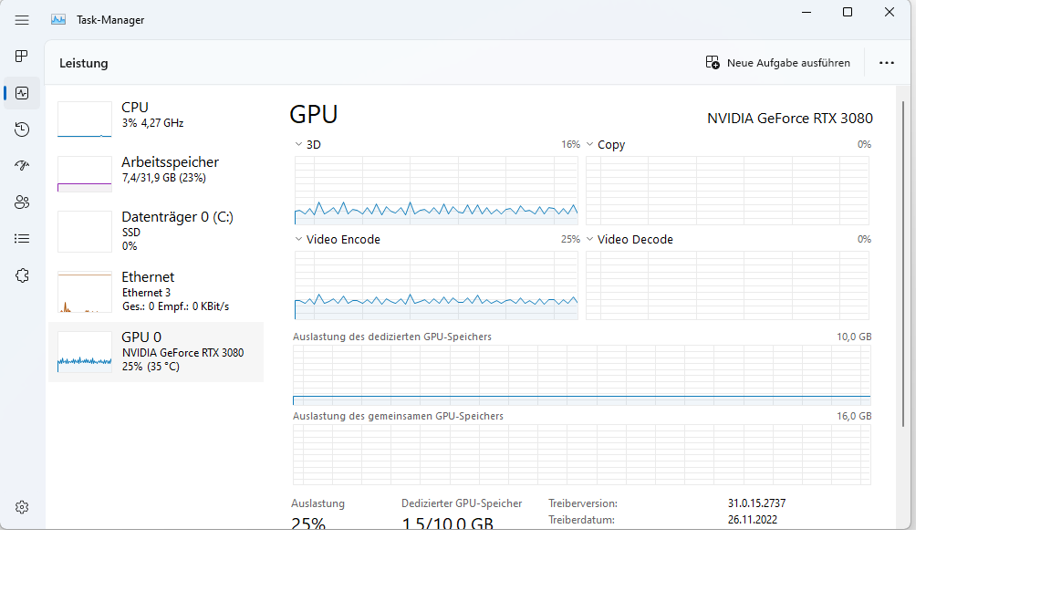Open Task-Manager Einstellungen
This screenshot has width=1051, height=591.
point(21,506)
